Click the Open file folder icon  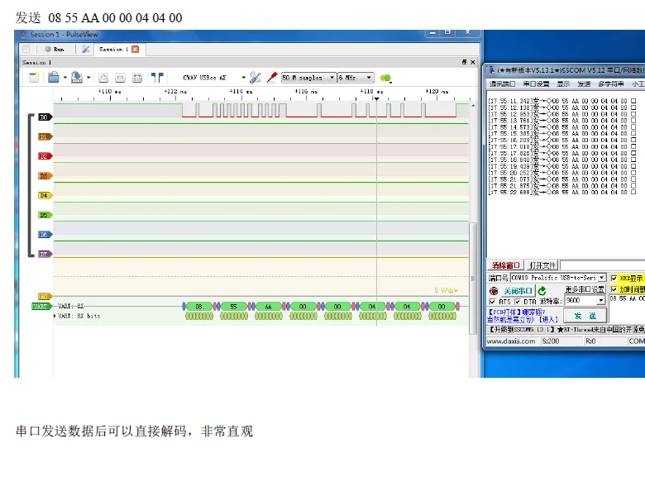(53, 78)
